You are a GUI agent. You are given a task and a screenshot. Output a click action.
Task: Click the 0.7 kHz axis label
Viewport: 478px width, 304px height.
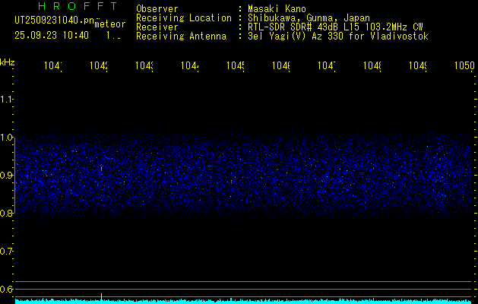point(7,251)
